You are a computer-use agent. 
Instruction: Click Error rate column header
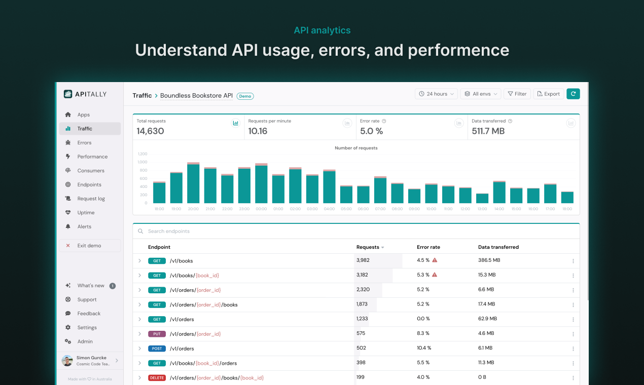coord(428,247)
